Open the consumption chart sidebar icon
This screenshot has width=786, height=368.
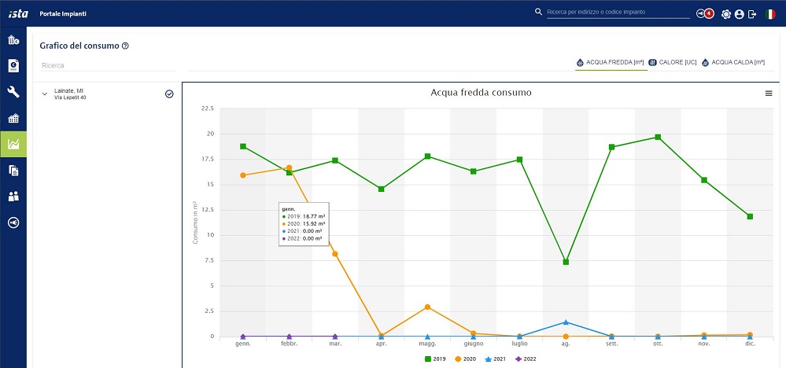point(13,144)
